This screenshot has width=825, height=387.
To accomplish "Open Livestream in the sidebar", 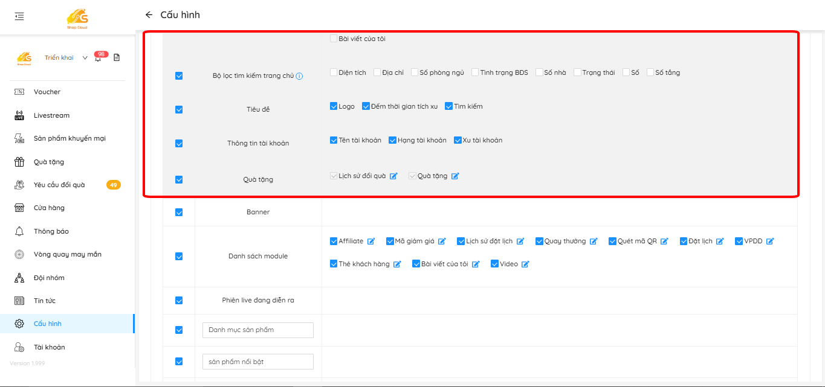I will point(51,115).
